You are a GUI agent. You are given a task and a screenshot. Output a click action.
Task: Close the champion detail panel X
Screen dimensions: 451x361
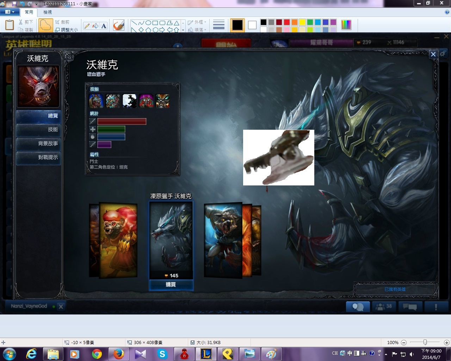point(433,54)
